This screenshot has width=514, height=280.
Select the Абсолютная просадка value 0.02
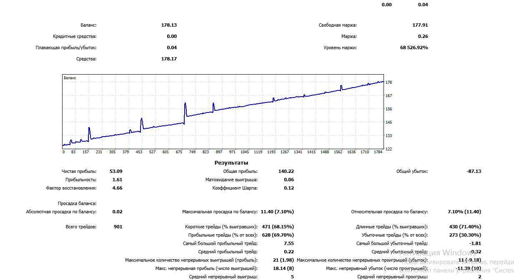117,212
